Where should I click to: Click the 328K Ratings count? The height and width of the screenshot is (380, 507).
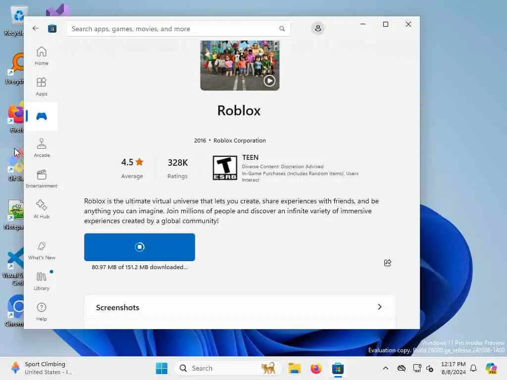pos(178,168)
